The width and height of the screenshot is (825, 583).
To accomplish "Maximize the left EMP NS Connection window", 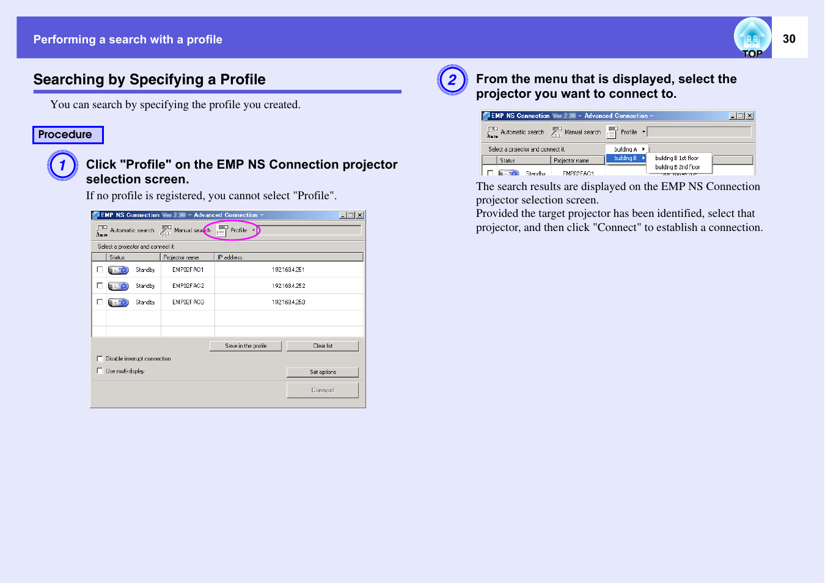I will coord(351,215).
